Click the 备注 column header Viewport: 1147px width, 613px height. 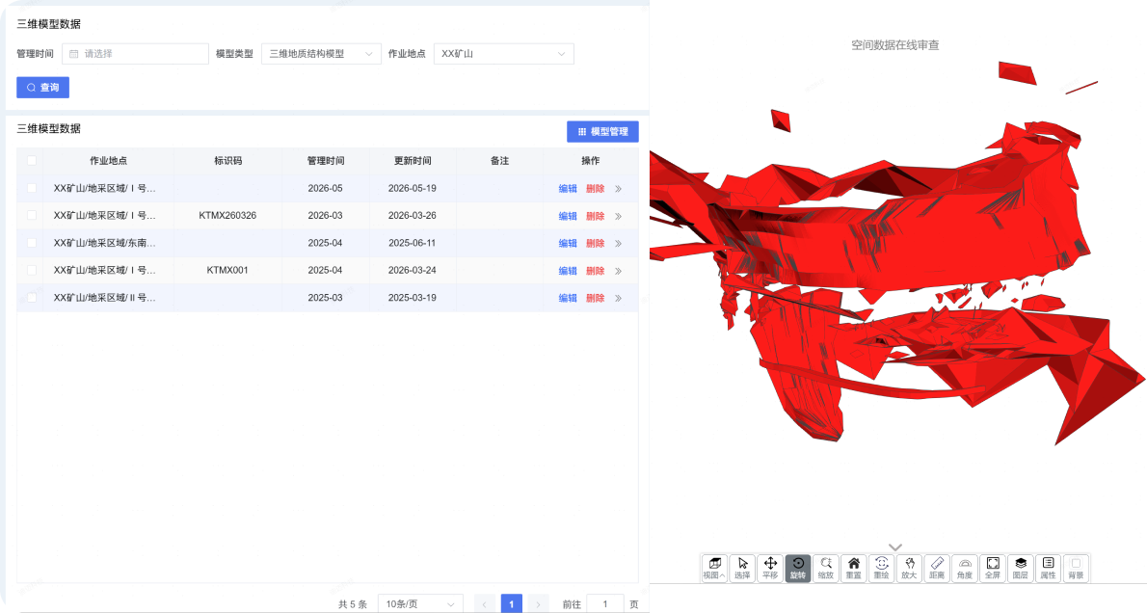[499, 161]
